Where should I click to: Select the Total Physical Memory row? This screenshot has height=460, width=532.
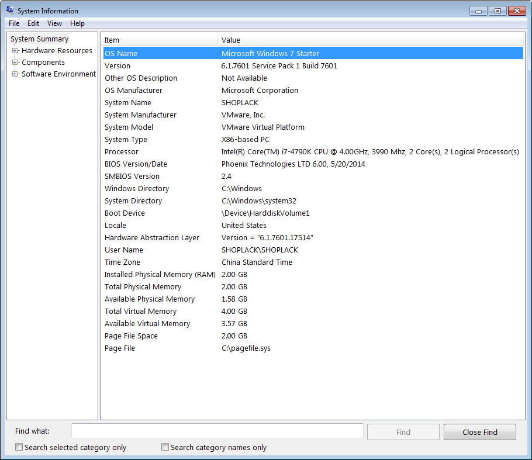[x=313, y=286]
